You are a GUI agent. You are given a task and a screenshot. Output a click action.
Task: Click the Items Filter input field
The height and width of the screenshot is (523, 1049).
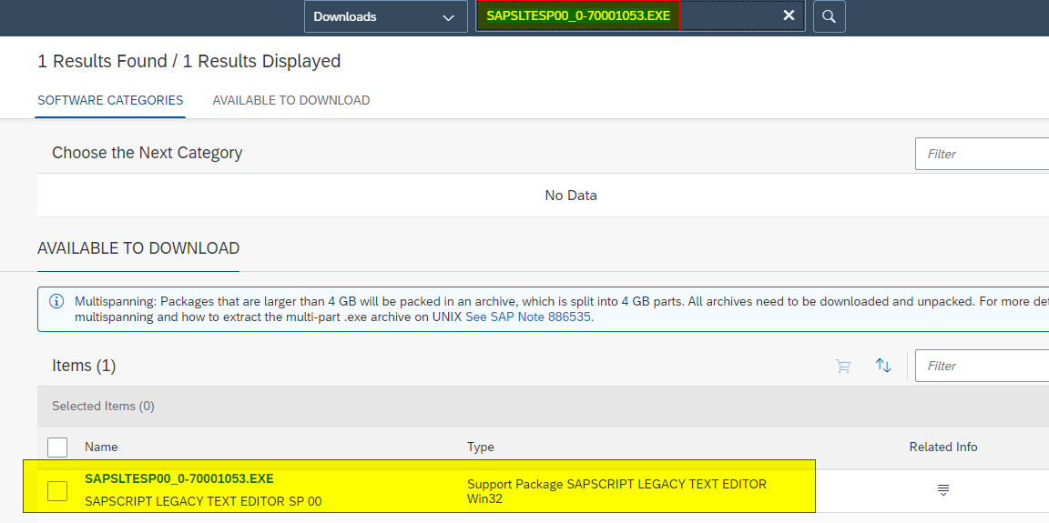(x=982, y=366)
